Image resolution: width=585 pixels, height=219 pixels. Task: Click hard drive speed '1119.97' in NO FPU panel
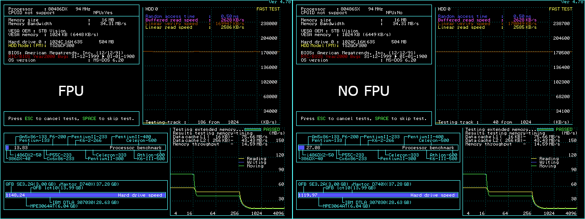click(x=308, y=195)
